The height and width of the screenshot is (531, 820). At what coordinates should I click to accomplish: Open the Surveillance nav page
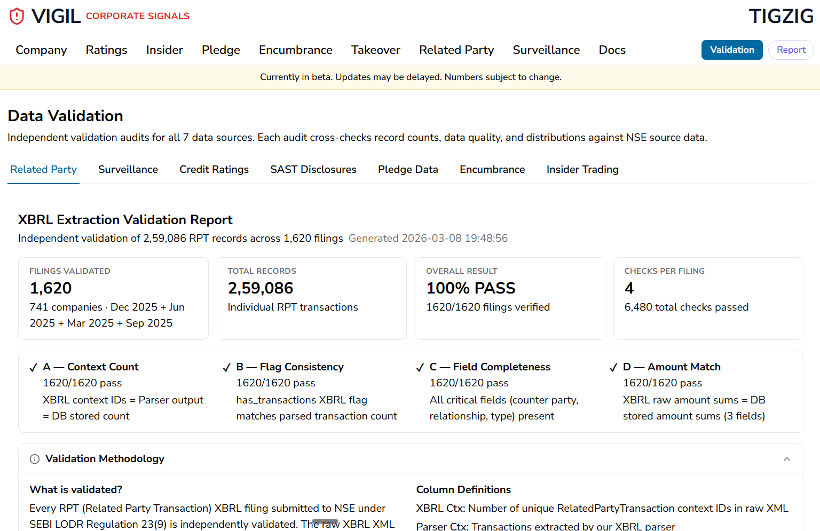click(546, 50)
